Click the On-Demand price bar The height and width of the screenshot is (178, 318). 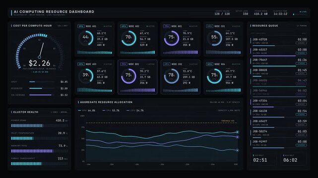pyautogui.click(x=42, y=95)
